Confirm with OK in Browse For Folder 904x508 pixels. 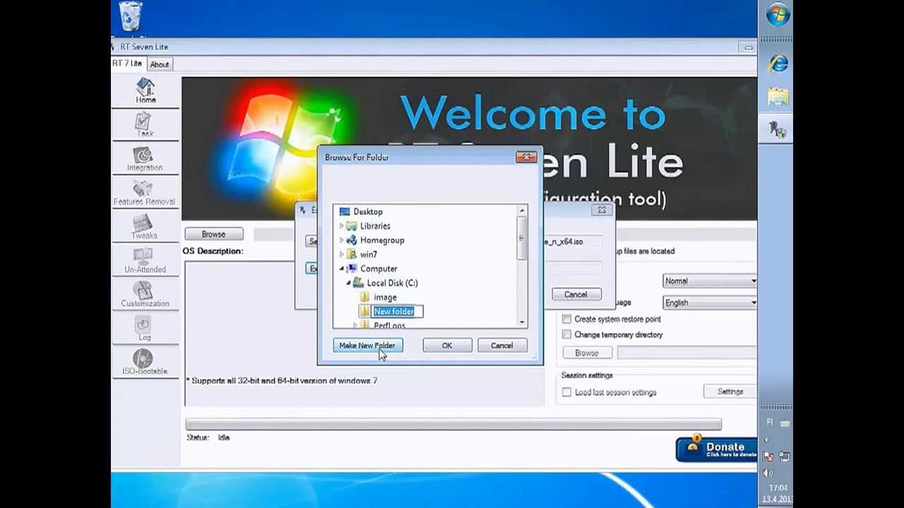[x=447, y=346]
